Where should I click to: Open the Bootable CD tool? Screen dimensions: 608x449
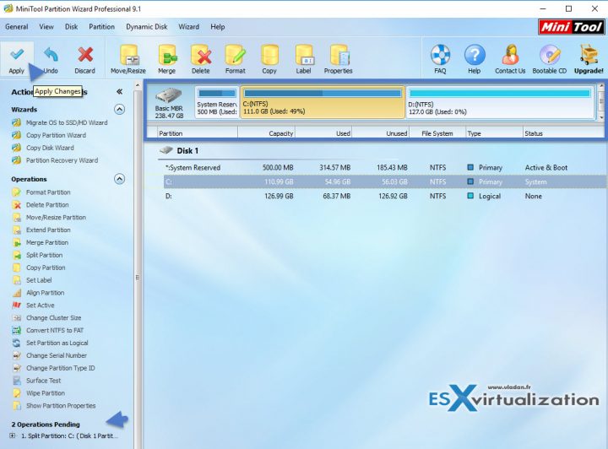click(550, 60)
